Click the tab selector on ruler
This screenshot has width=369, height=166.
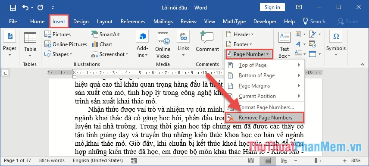tap(6, 73)
